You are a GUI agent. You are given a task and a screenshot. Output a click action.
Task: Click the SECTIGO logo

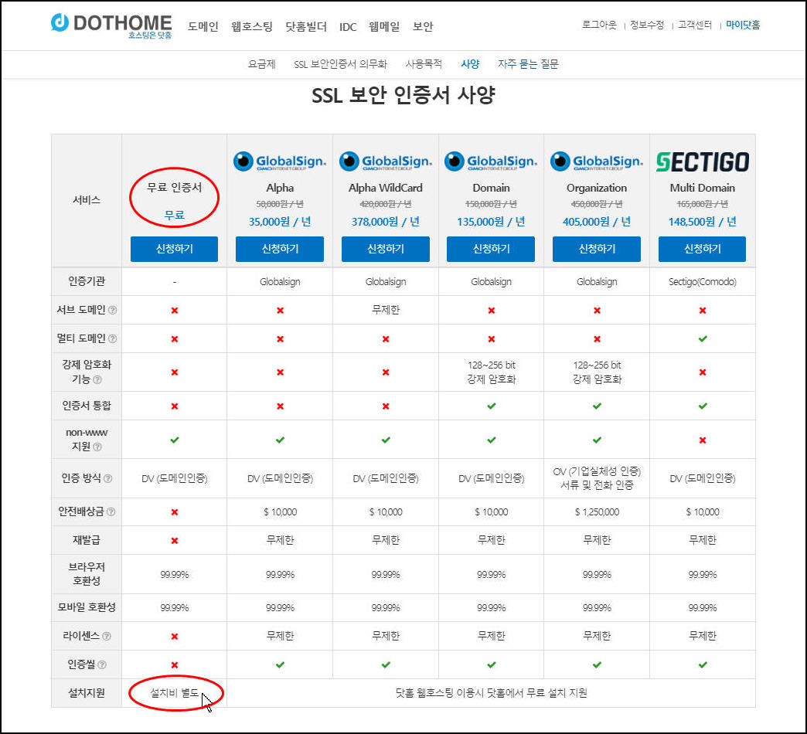tap(702, 161)
